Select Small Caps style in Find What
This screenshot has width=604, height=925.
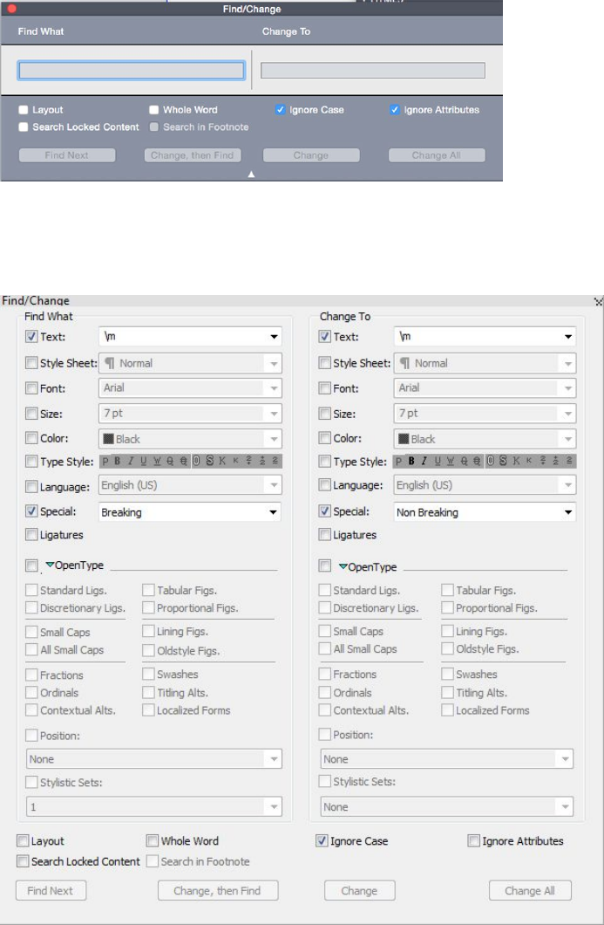point(235,462)
